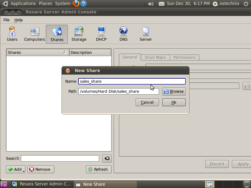Open the DHCP section
This screenshot has width=251, height=188.
coord(101,34)
